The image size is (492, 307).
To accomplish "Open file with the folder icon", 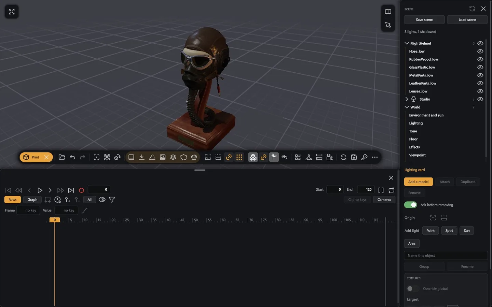I will (x=62, y=157).
